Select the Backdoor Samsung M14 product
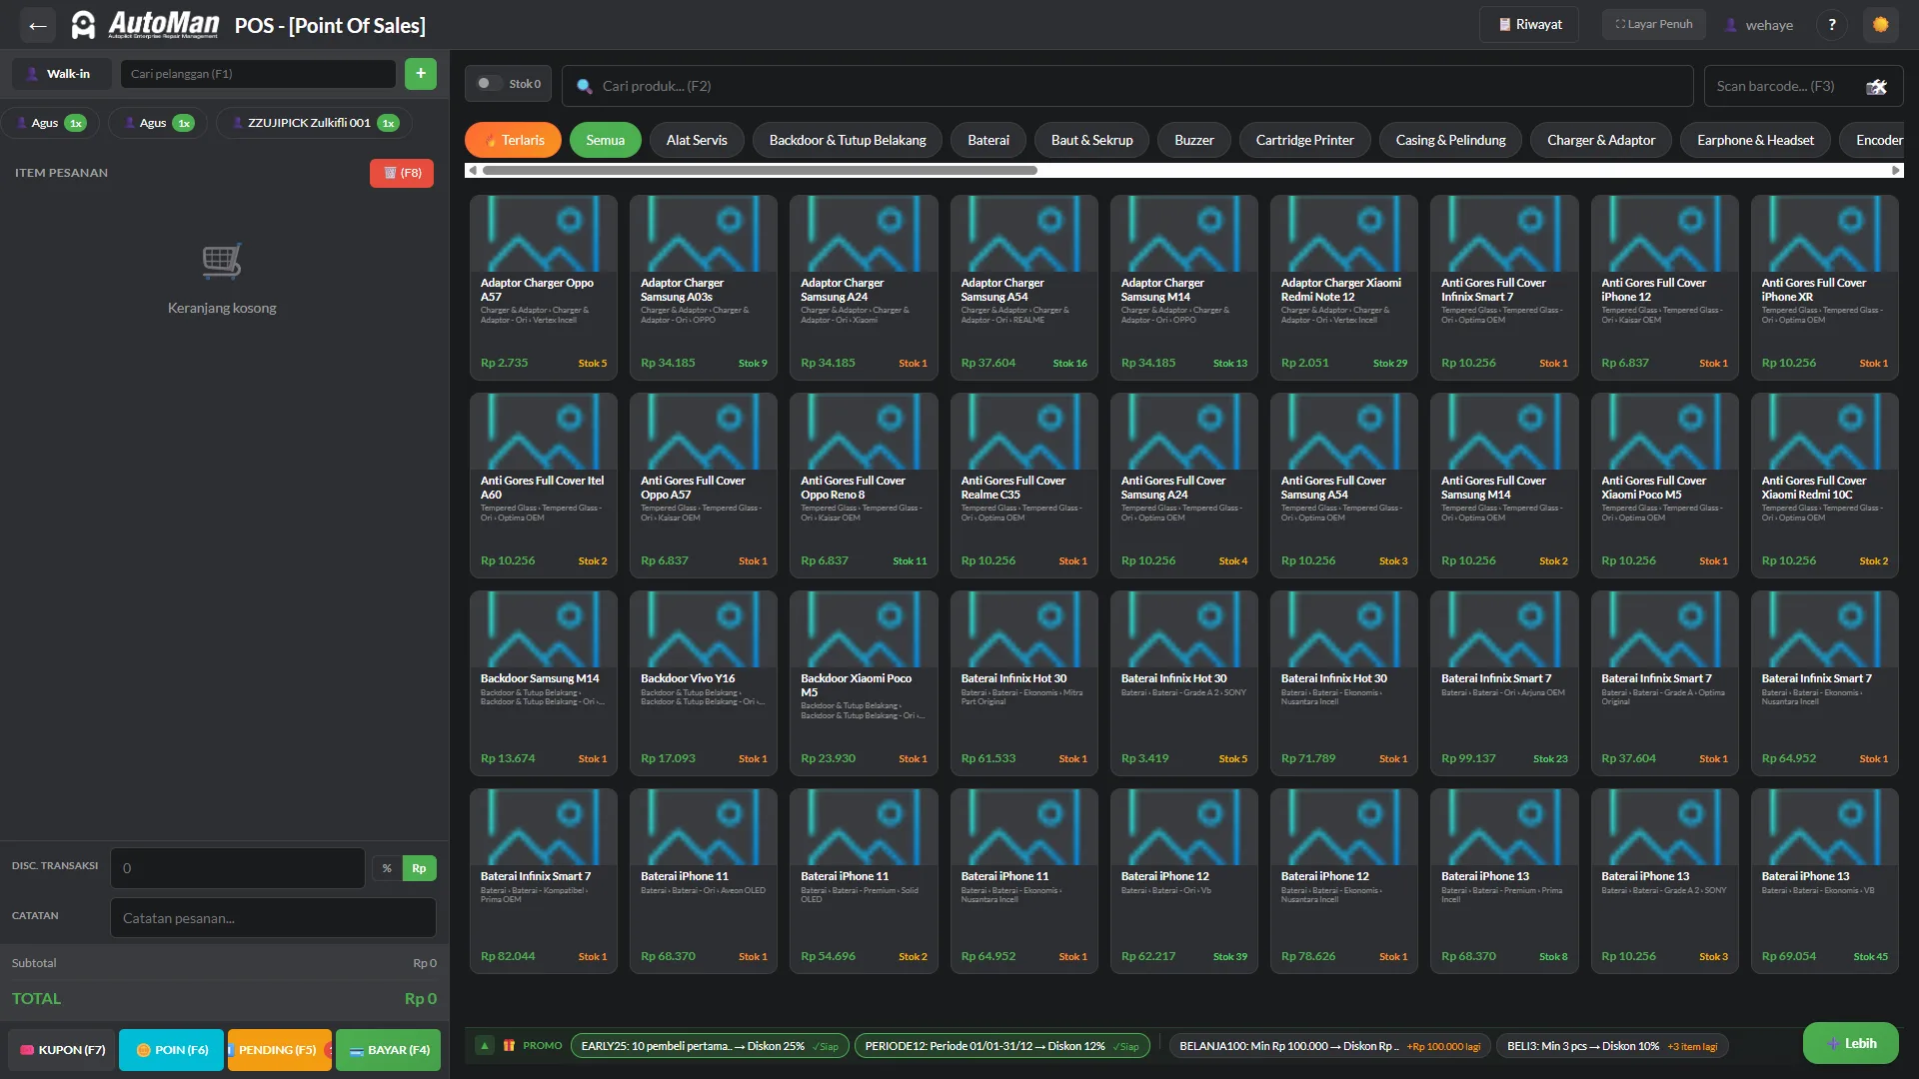1919x1079 pixels. [x=544, y=683]
